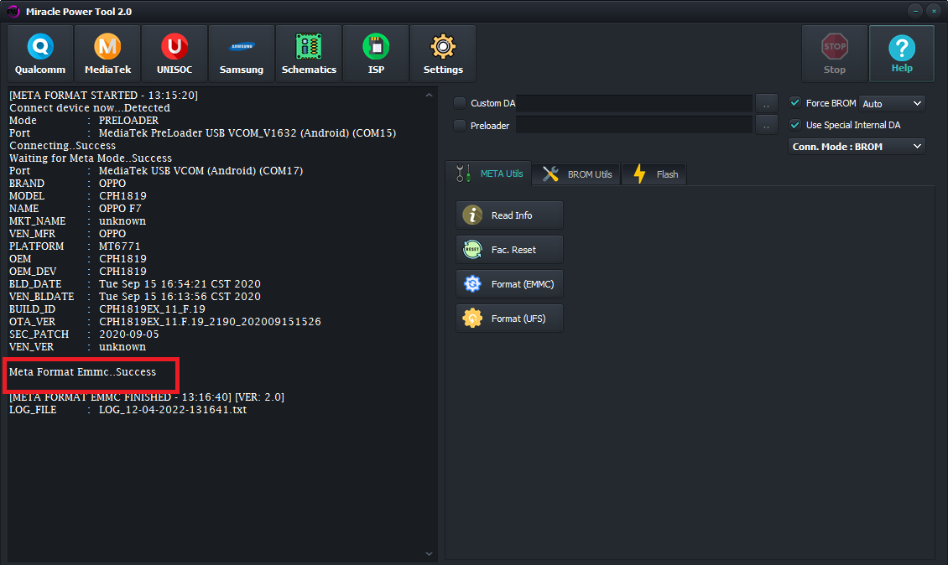Screen dimensions: 948x565
Task: Switch to the BROM Utils tab
Action: pos(577,174)
